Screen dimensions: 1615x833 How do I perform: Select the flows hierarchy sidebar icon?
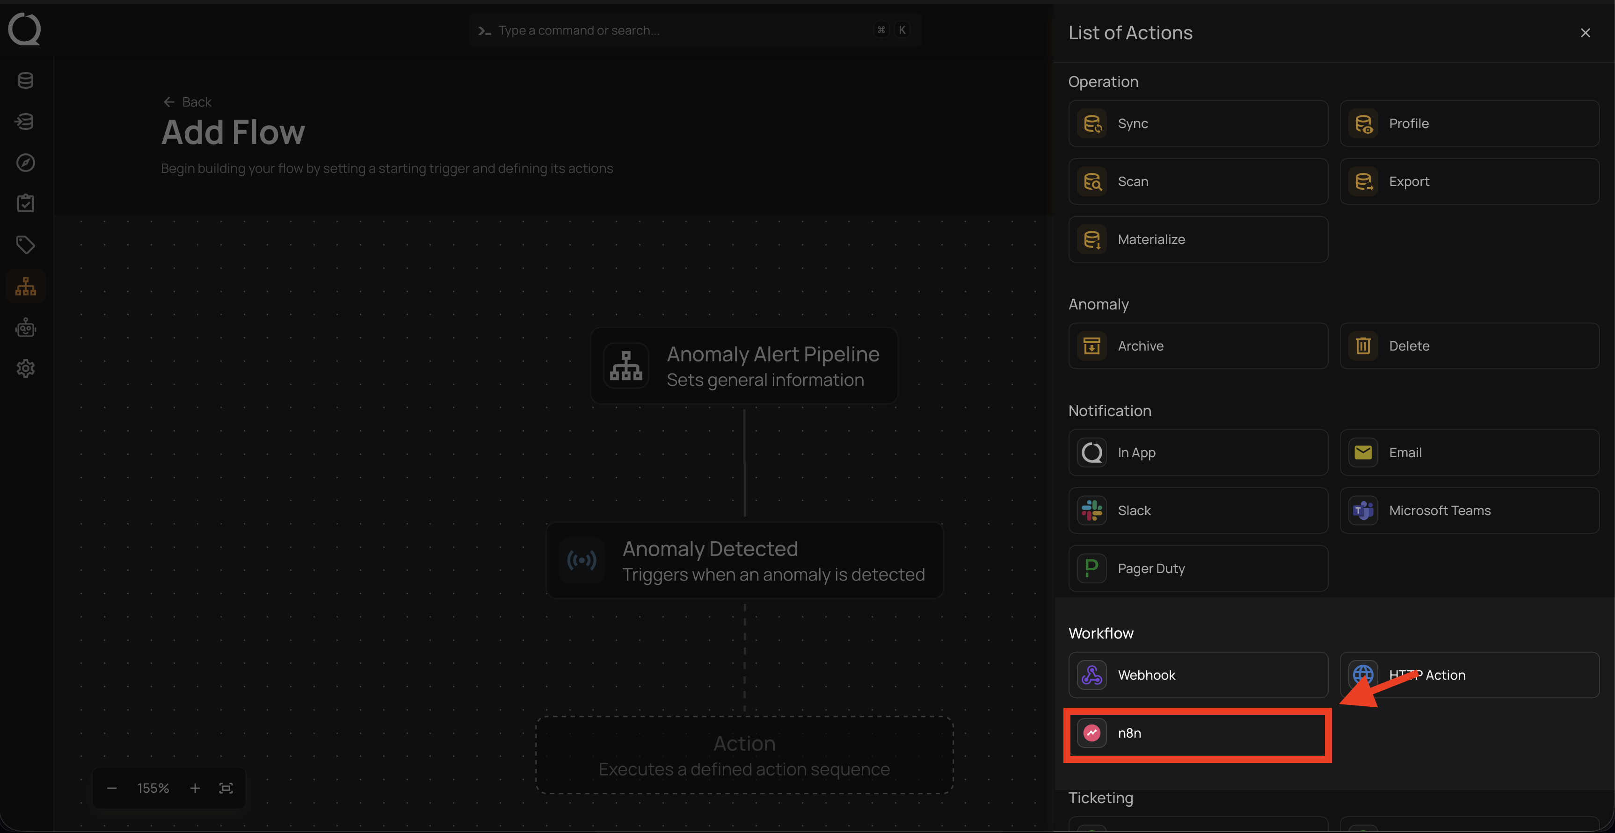click(x=25, y=286)
